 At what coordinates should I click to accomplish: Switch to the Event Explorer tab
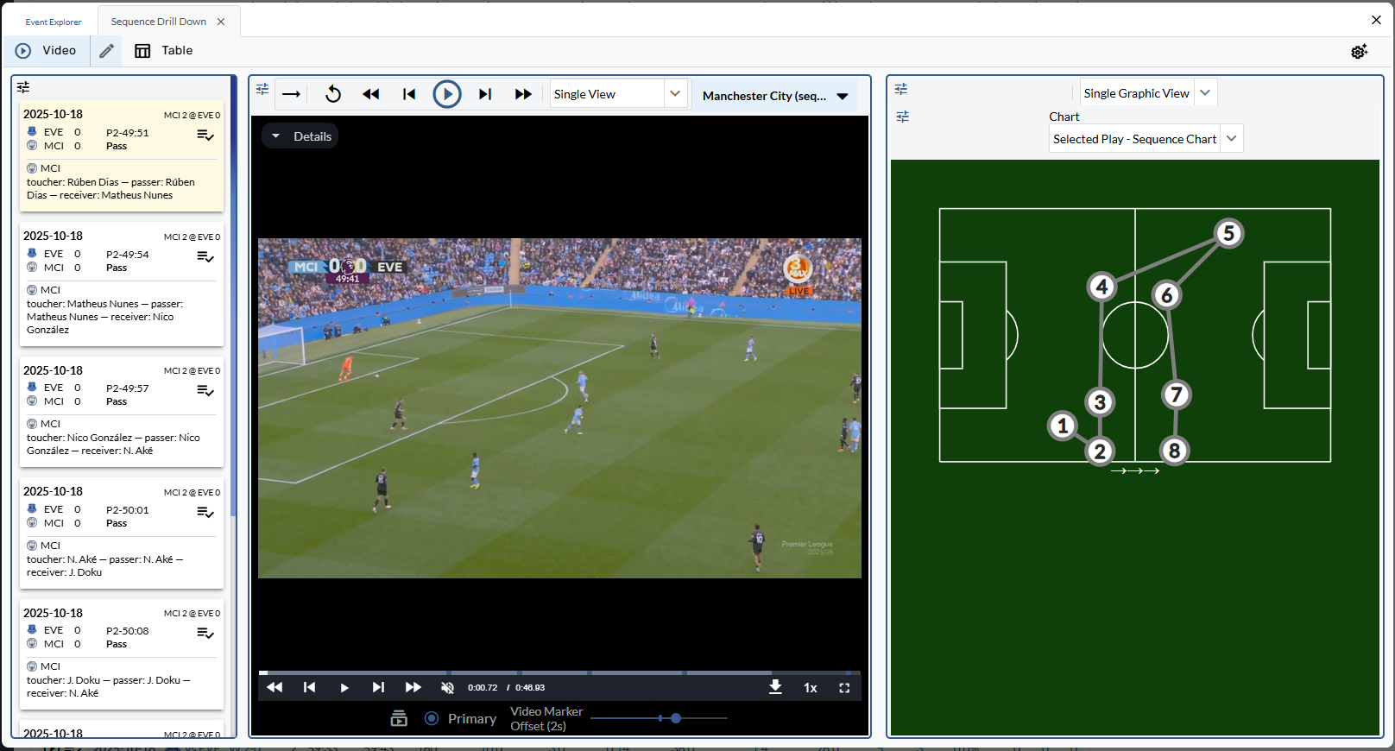pos(54,22)
